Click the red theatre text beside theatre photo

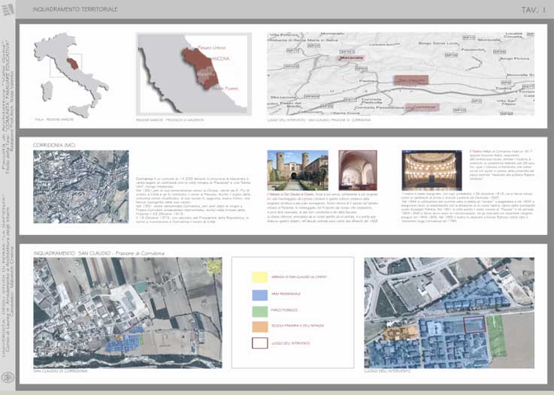[x=501, y=165]
